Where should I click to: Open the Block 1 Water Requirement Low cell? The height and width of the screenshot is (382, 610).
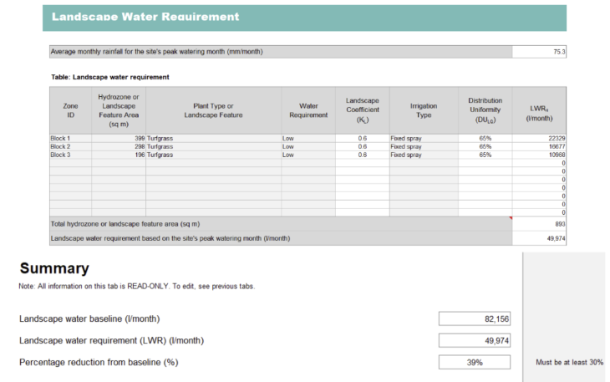pos(308,138)
